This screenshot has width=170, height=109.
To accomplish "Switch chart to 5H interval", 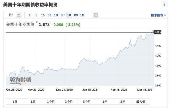I will click(62, 15).
